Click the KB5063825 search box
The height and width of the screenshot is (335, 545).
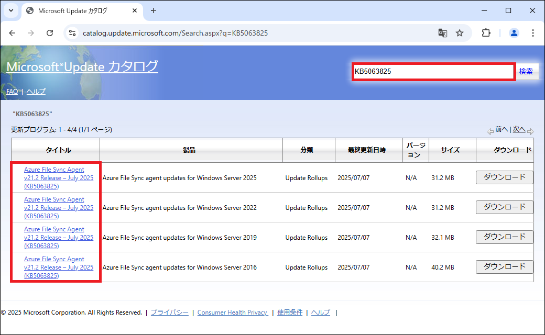point(433,72)
